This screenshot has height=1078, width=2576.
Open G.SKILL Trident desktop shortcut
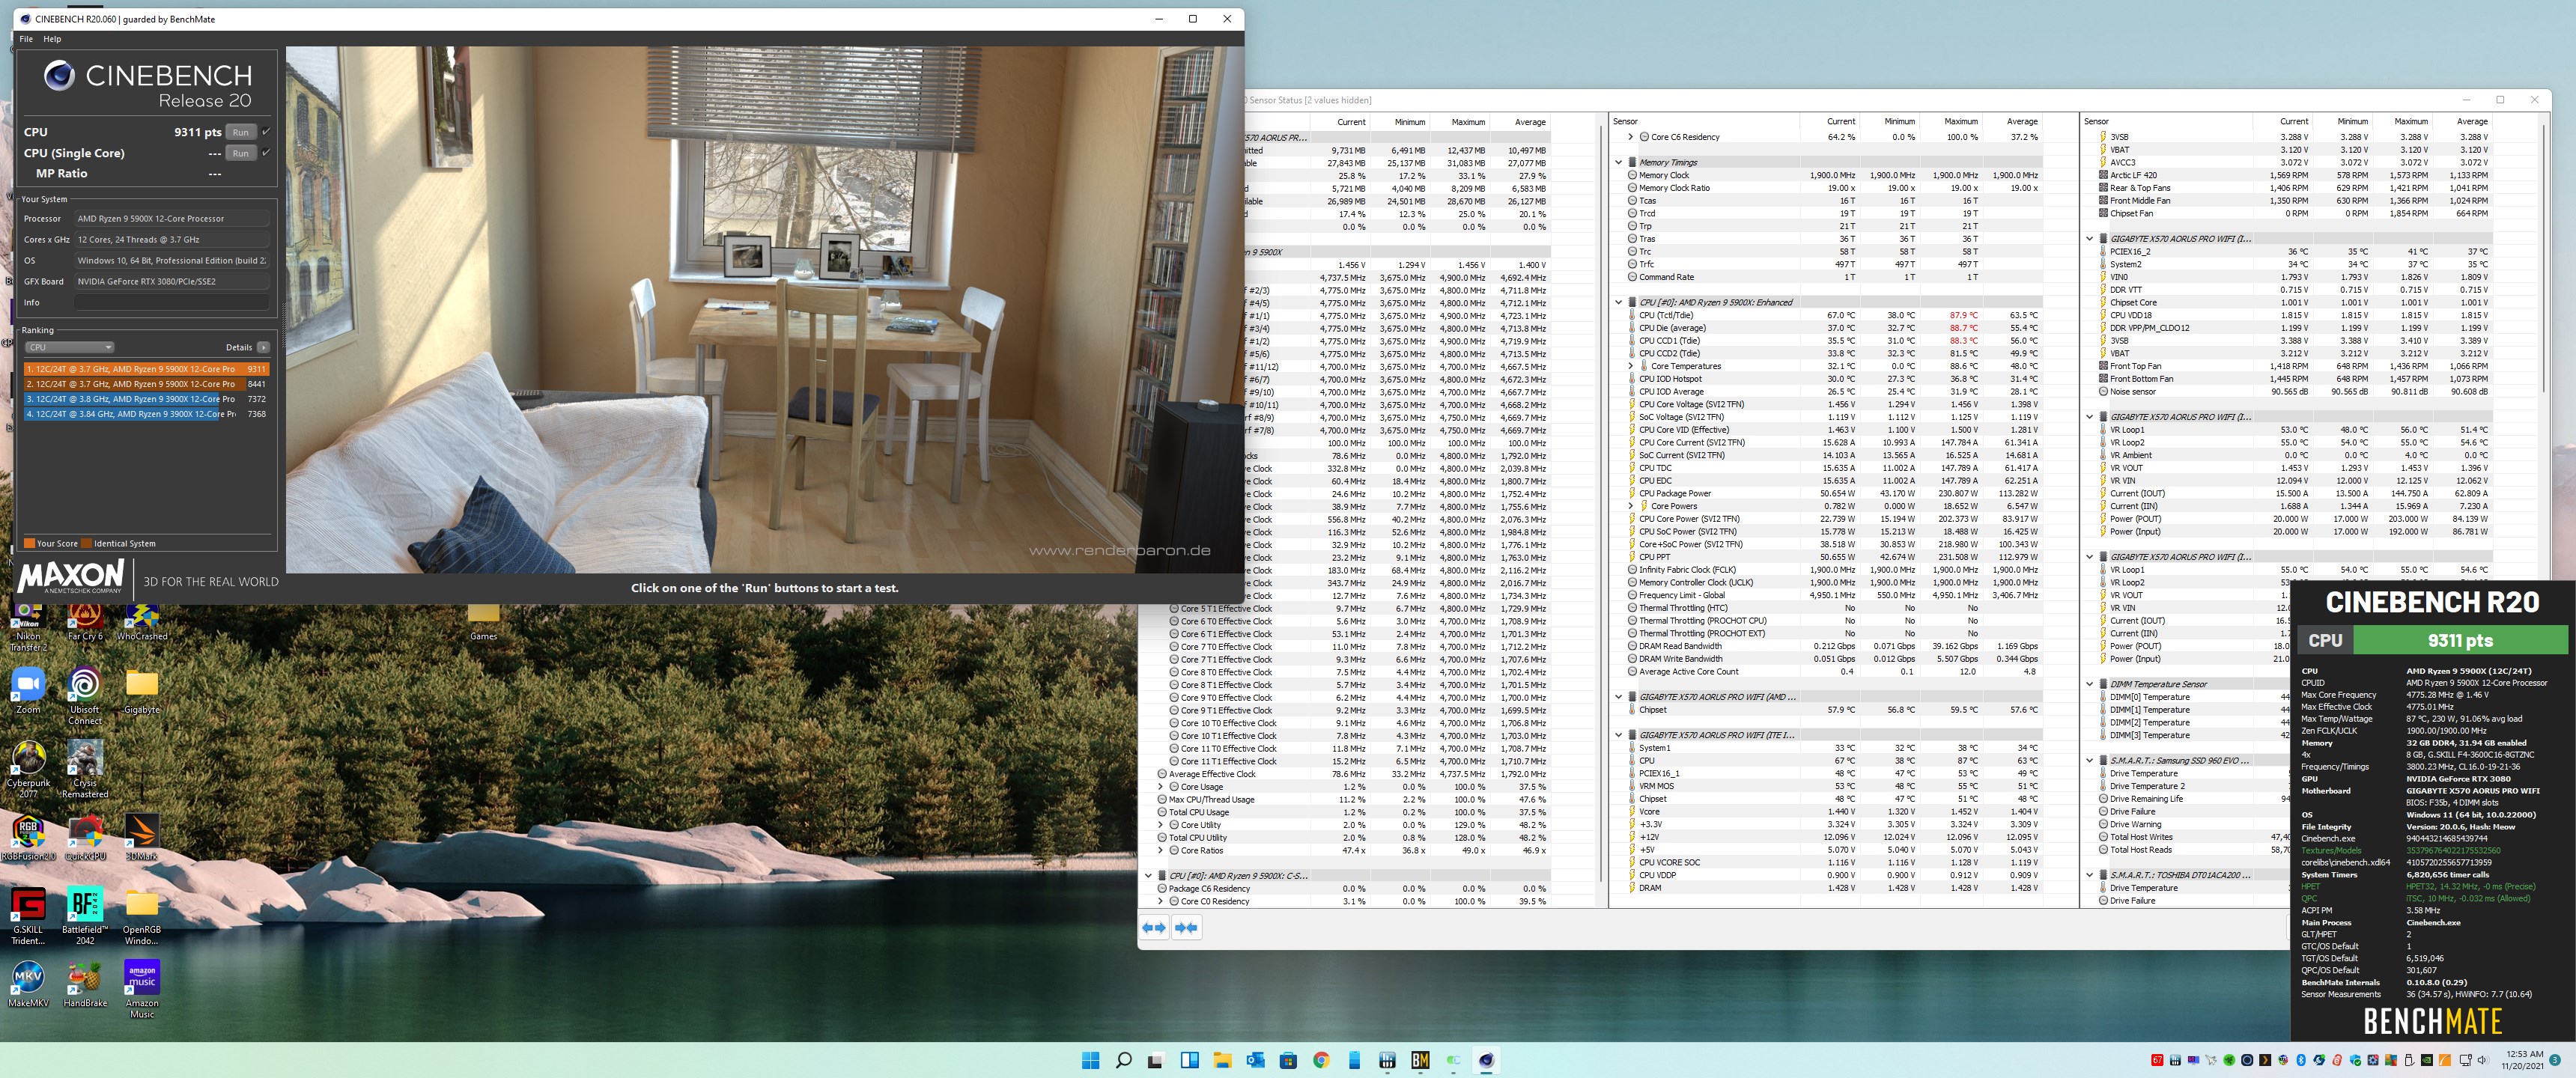click(28, 916)
